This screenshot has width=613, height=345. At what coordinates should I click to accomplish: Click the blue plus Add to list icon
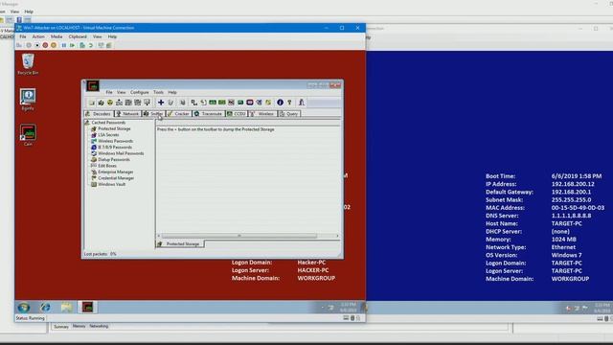161,103
